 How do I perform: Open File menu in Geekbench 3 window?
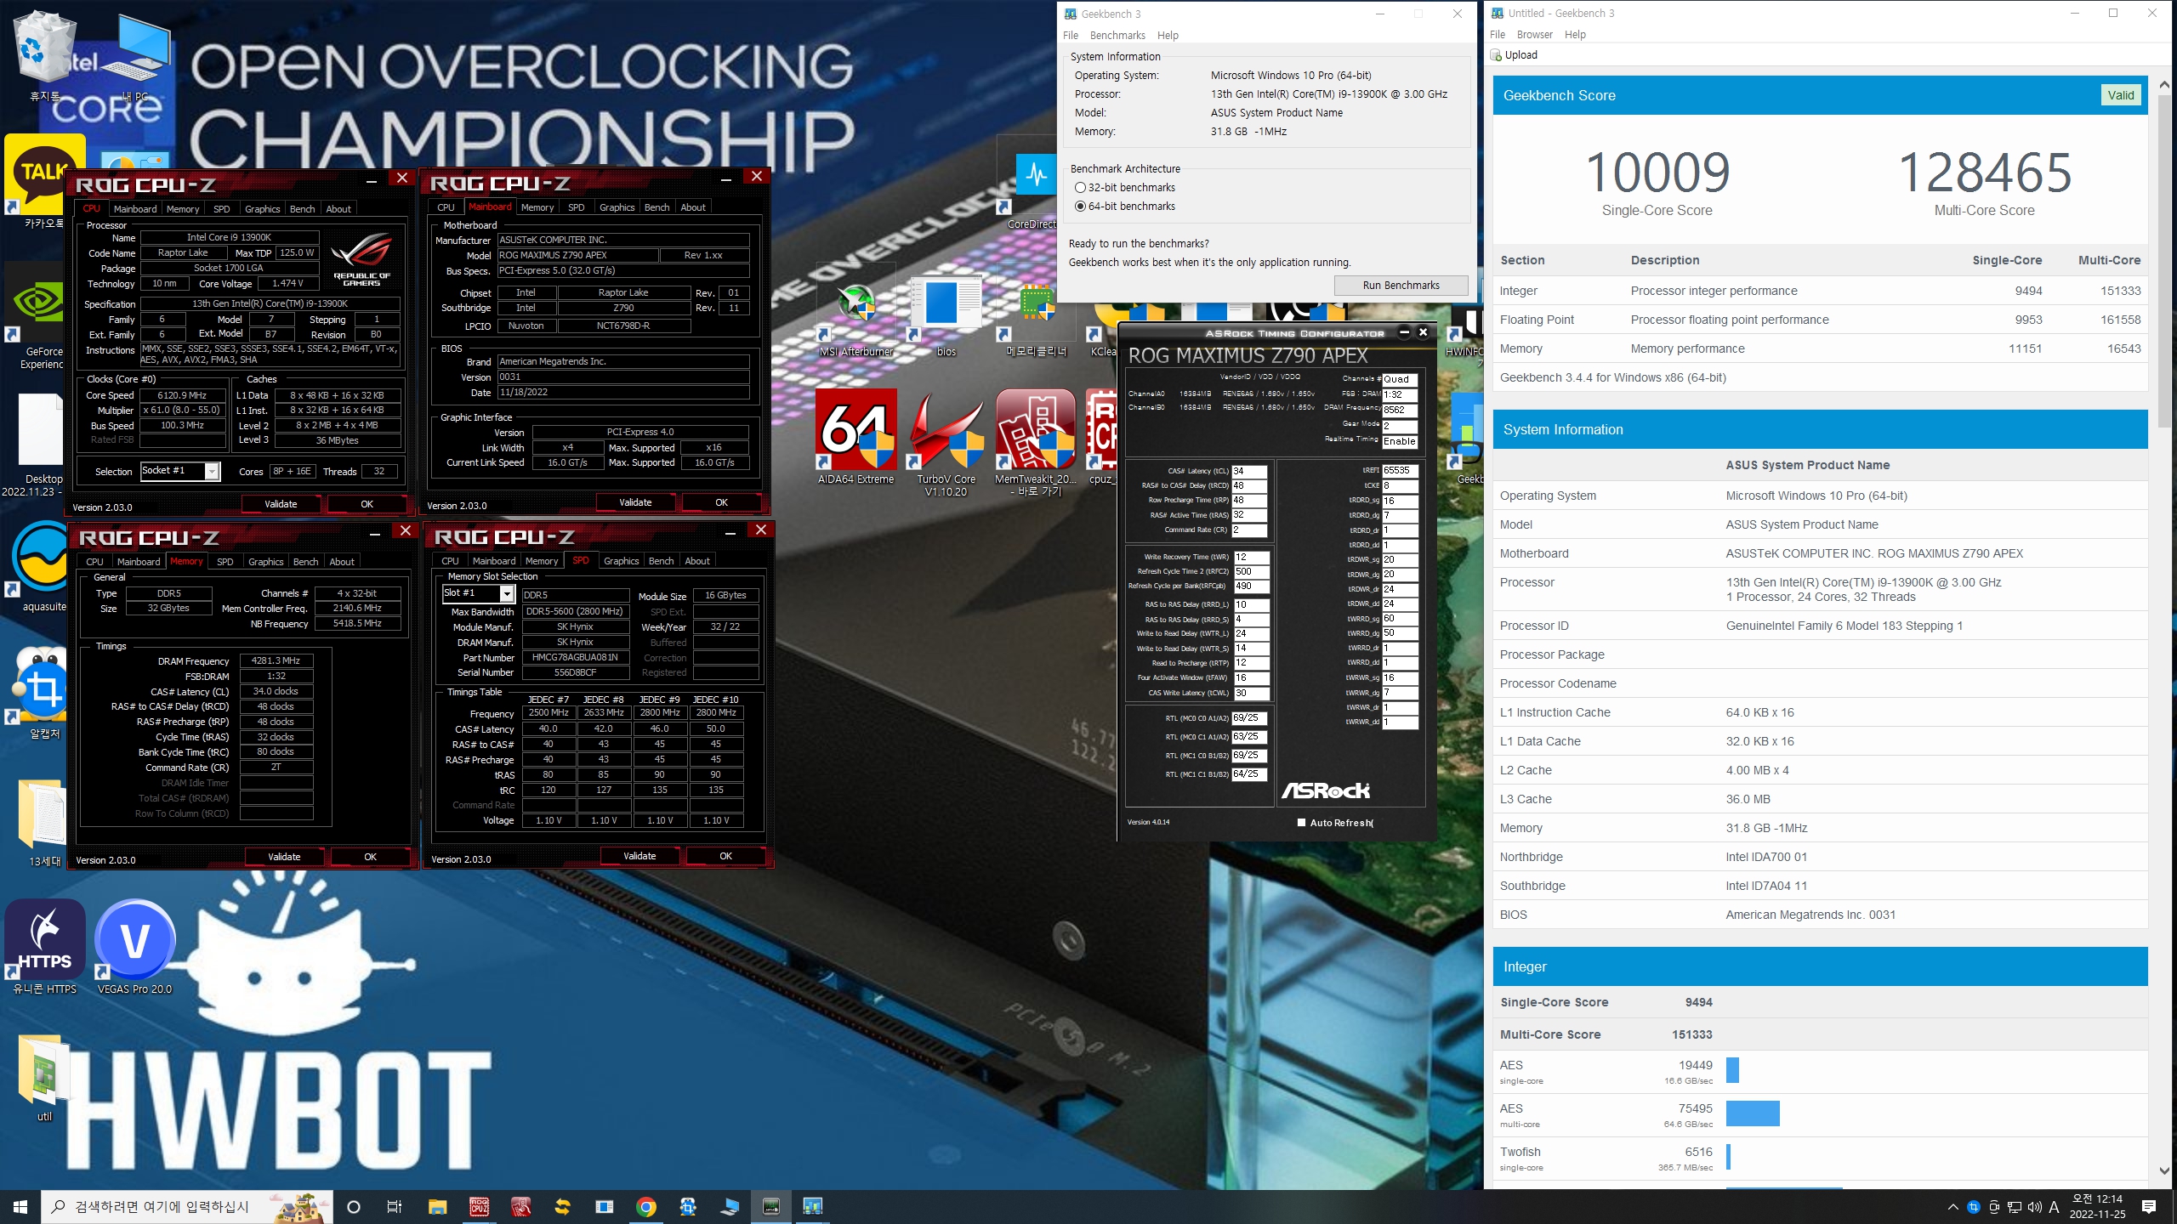point(1070,36)
